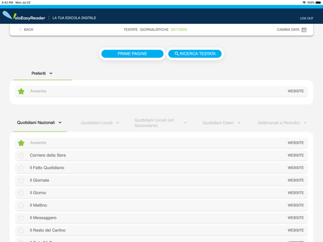Viewport: 323px width, 242px height.
Task: Open Il Giornale newspaper
Action: [39, 181]
